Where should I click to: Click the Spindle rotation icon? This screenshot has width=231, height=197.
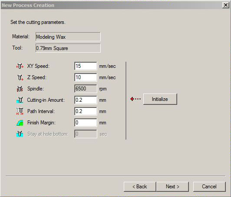point(20,89)
